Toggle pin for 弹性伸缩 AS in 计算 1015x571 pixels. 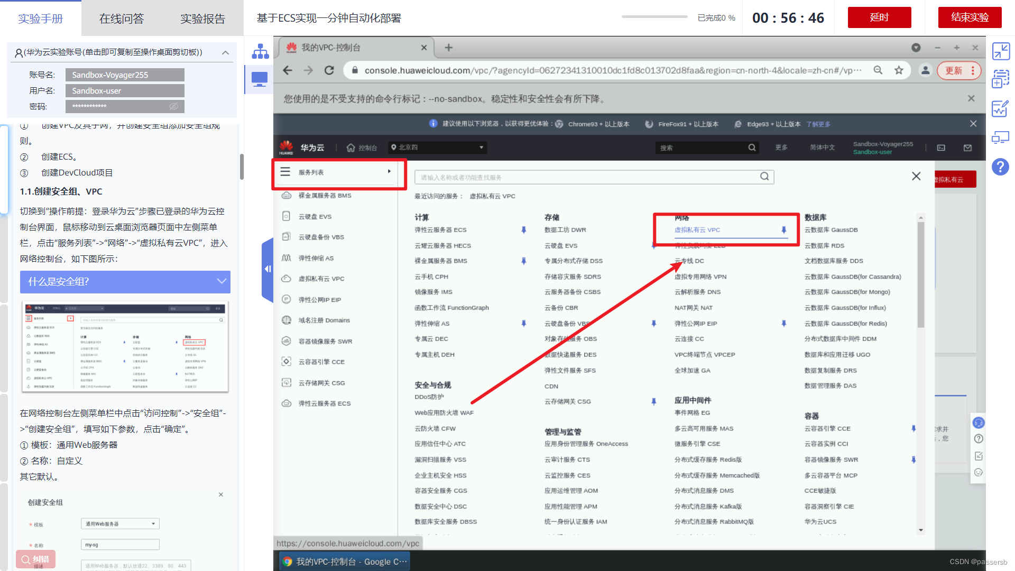(524, 324)
